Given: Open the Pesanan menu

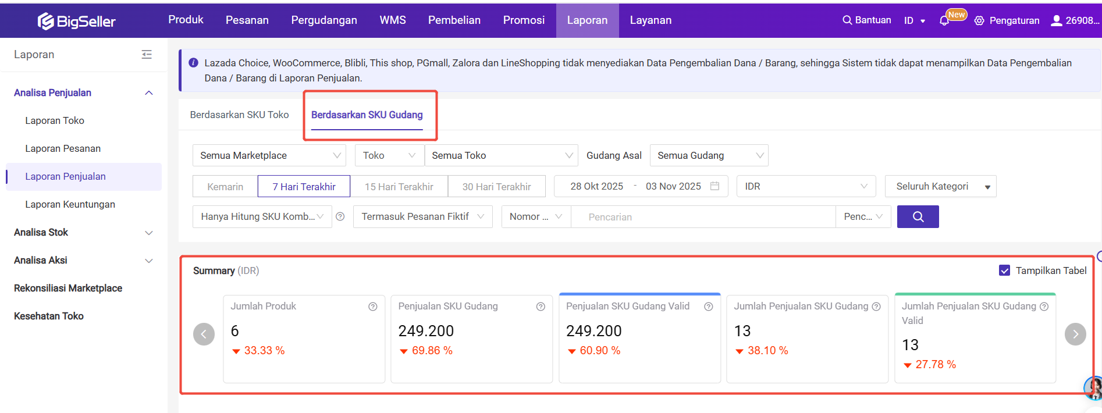Looking at the screenshot, I should pos(247,20).
